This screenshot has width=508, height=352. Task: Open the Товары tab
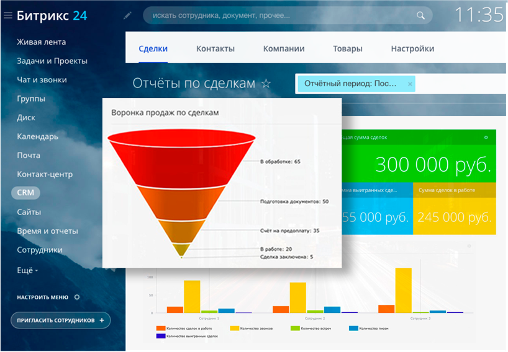click(348, 48)
